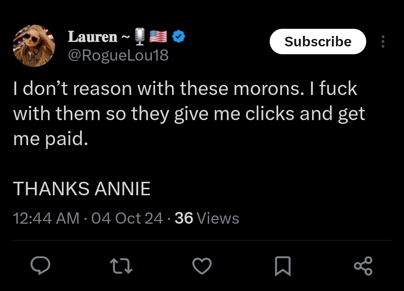Open the share options icon

click(x=363, y=266)
